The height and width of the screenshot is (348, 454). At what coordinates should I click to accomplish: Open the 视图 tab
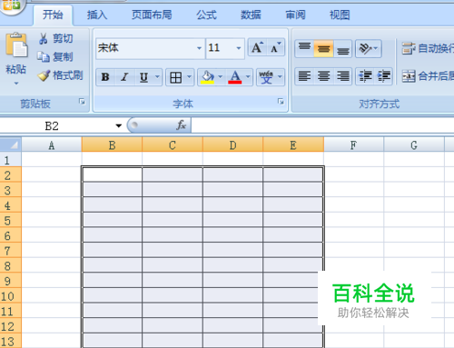pos(340,15)
